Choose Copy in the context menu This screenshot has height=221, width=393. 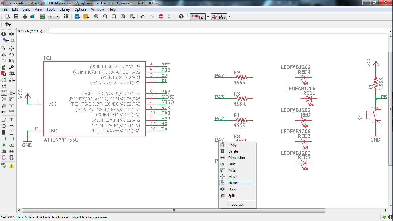237,145
